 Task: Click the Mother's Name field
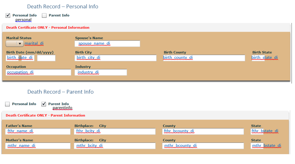click(38, 146)
